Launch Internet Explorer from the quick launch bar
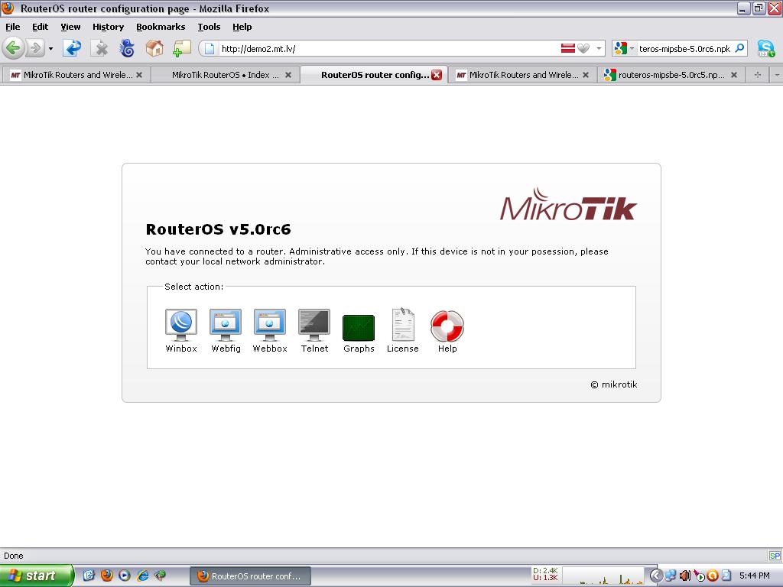Image resolution: width=783 pixels, height=587 pixels. 143,576
